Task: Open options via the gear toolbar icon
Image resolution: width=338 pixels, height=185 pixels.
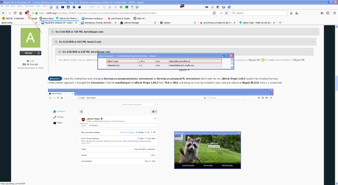Action: (x=115, y=7)
